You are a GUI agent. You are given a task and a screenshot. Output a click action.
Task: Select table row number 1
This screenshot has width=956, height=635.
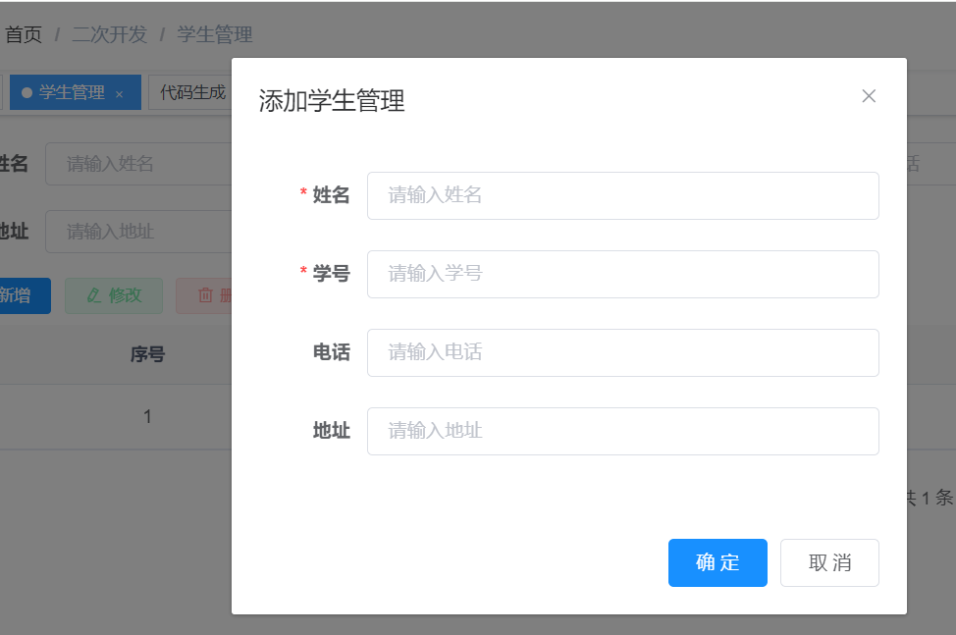click(x=146, y=415)
